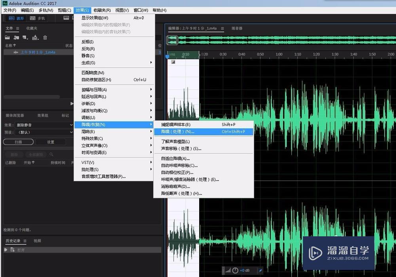Click the waveform icon beside the m4a file

pos(16,52)
